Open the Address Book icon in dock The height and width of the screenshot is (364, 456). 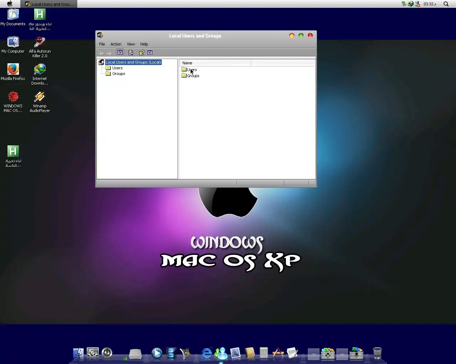point(250,353)
